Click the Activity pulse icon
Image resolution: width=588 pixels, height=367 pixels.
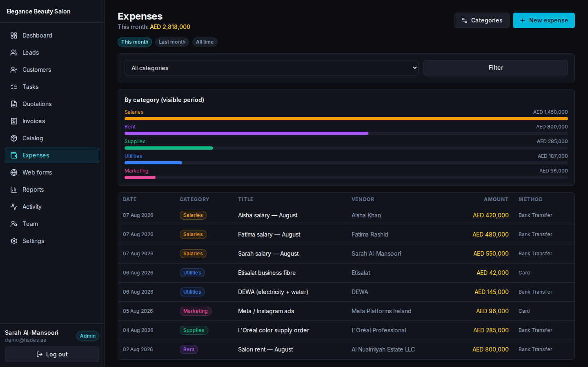(14, 207)
